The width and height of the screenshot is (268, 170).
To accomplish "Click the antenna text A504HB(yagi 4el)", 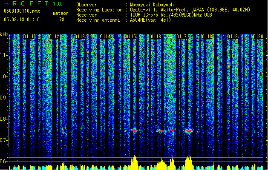I will pos(150,20).
